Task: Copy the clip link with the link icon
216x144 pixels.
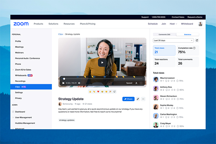Action: 138,99
